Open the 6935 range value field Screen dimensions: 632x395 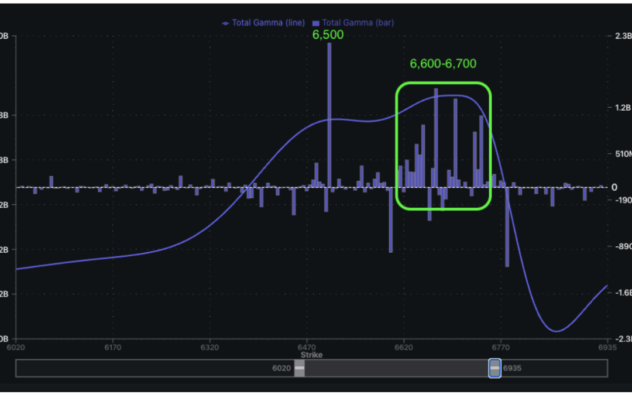pos(512,369)
